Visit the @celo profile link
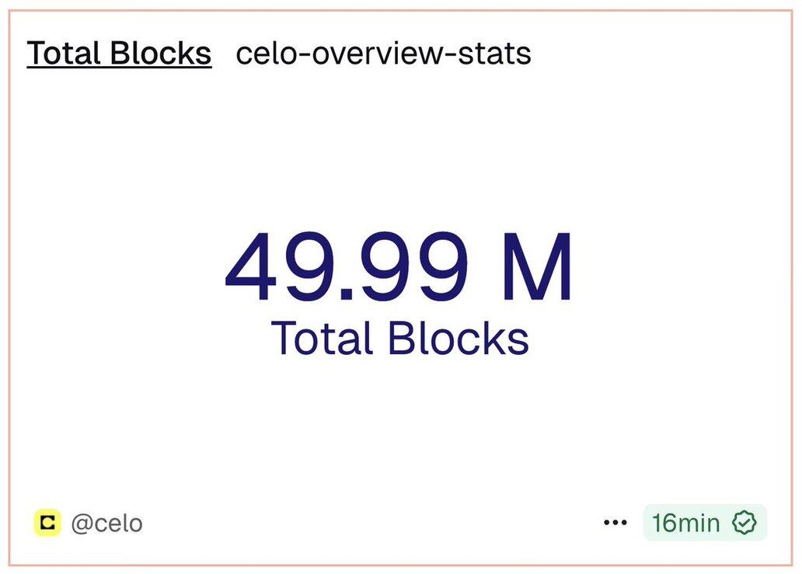 coord(106,524)
